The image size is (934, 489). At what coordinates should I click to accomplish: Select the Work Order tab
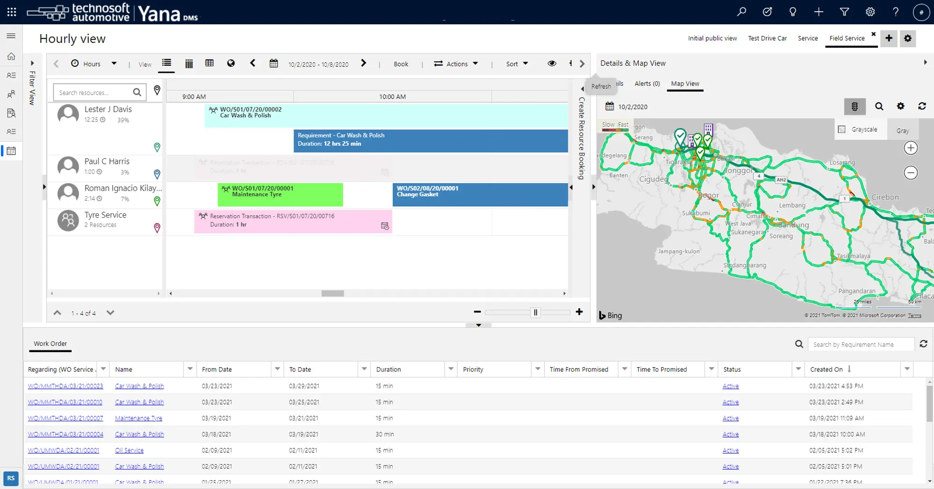coord(50,344)
